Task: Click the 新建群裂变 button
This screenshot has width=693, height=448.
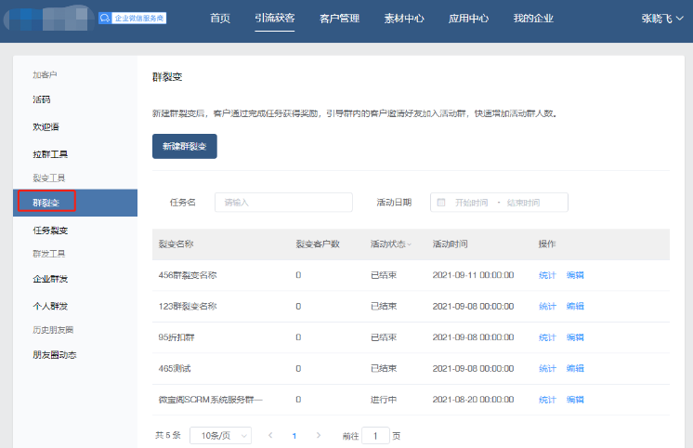Action: [184, 147]
